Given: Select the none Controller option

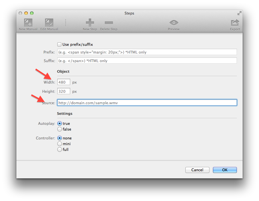Looking at the screenshot, I should pyautogui.click(x=60, y=138).
